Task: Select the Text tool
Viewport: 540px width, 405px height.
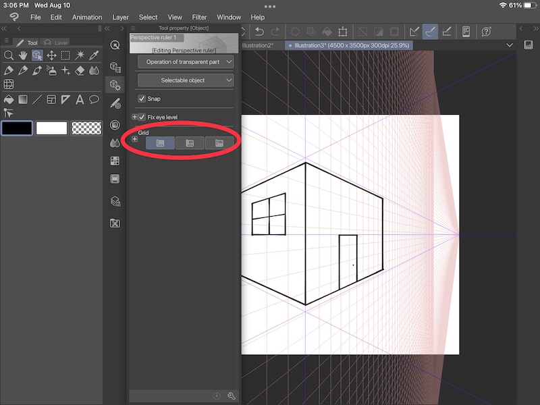Action: (x=80, y=99)
